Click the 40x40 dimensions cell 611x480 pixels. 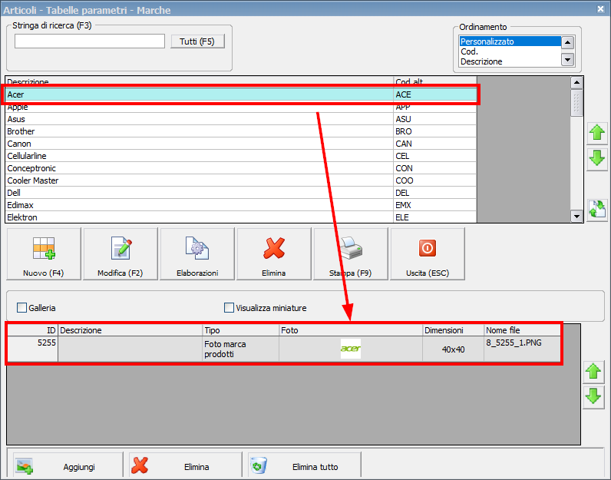click(453, 349)
